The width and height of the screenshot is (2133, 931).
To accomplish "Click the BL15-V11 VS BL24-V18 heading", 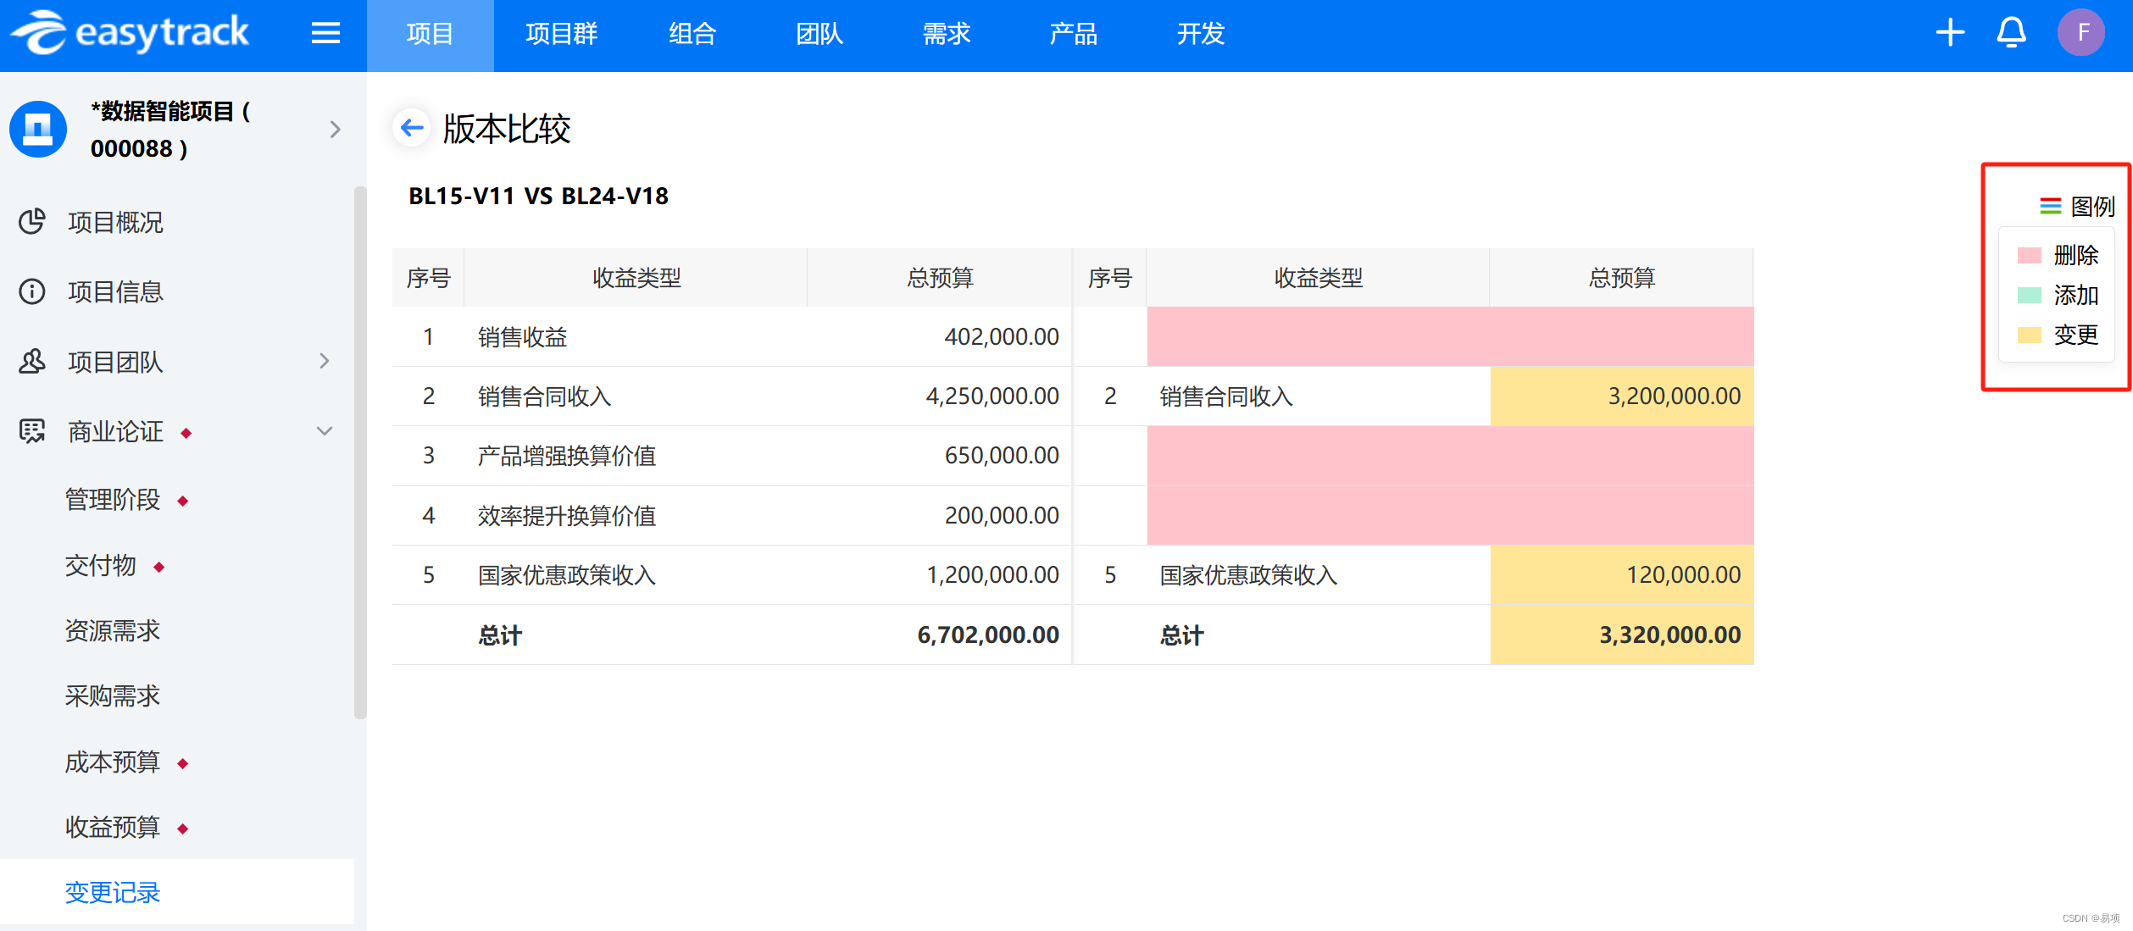I will pos(538,197).
